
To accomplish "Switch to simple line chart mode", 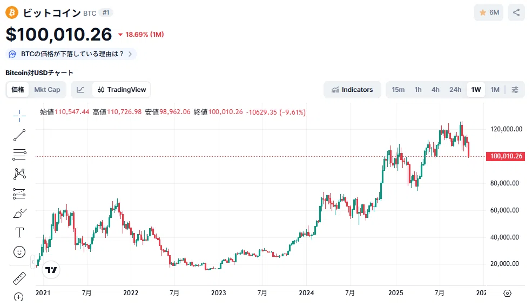I will [x=80, y=90].
